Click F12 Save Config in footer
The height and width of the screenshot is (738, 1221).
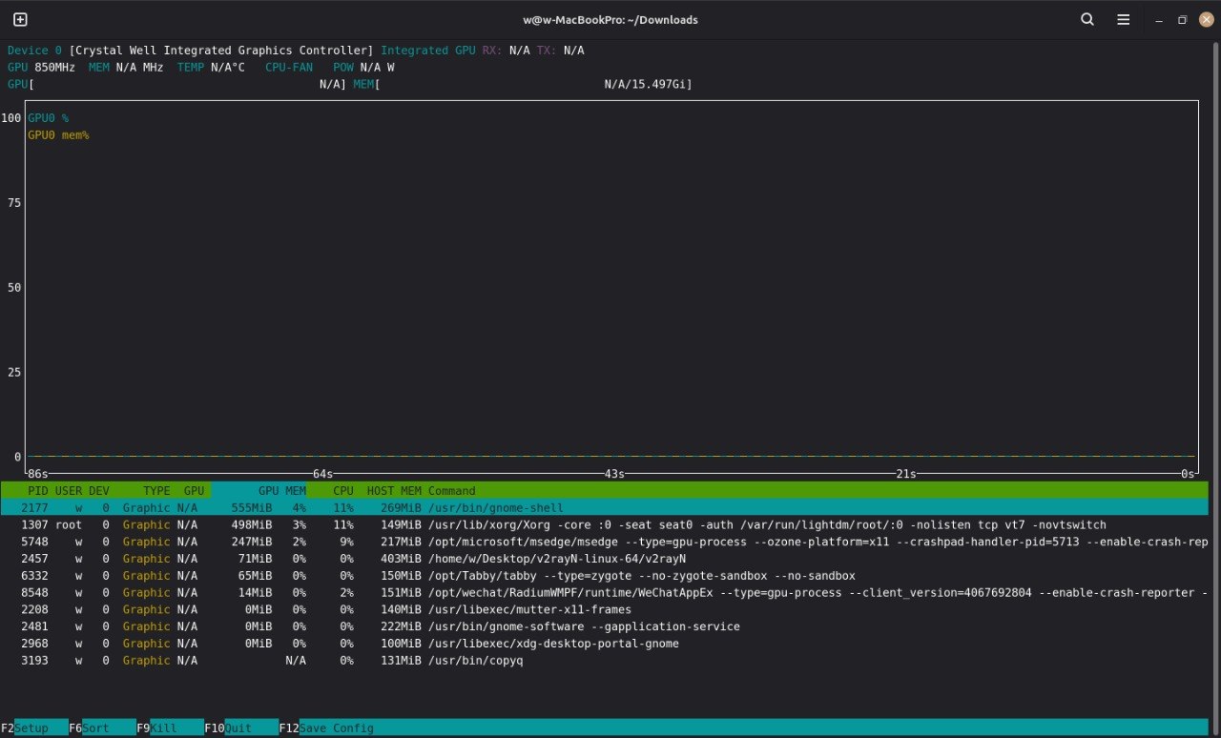pos(336,728)
